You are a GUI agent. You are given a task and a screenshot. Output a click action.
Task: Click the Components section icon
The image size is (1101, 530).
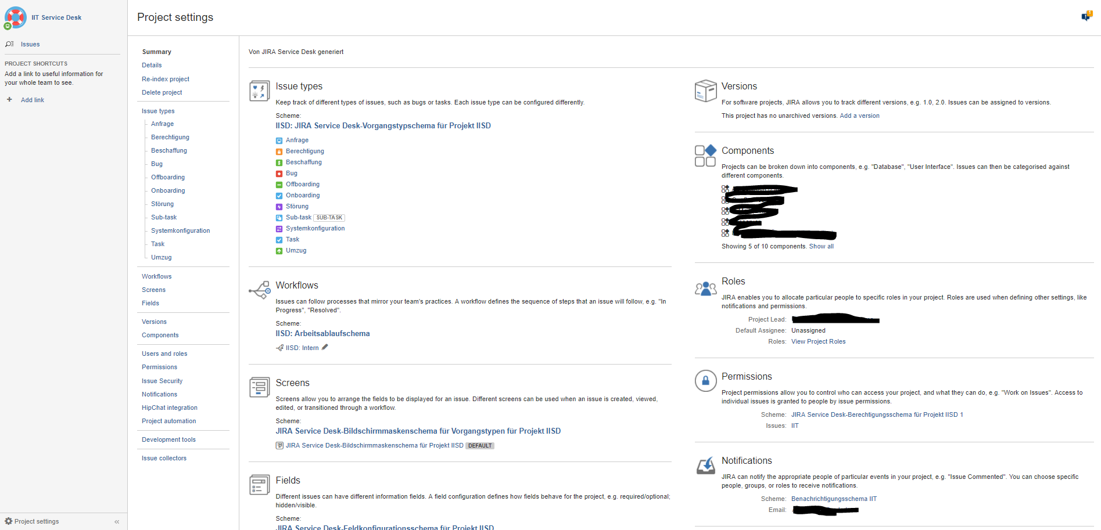(705, 156)
